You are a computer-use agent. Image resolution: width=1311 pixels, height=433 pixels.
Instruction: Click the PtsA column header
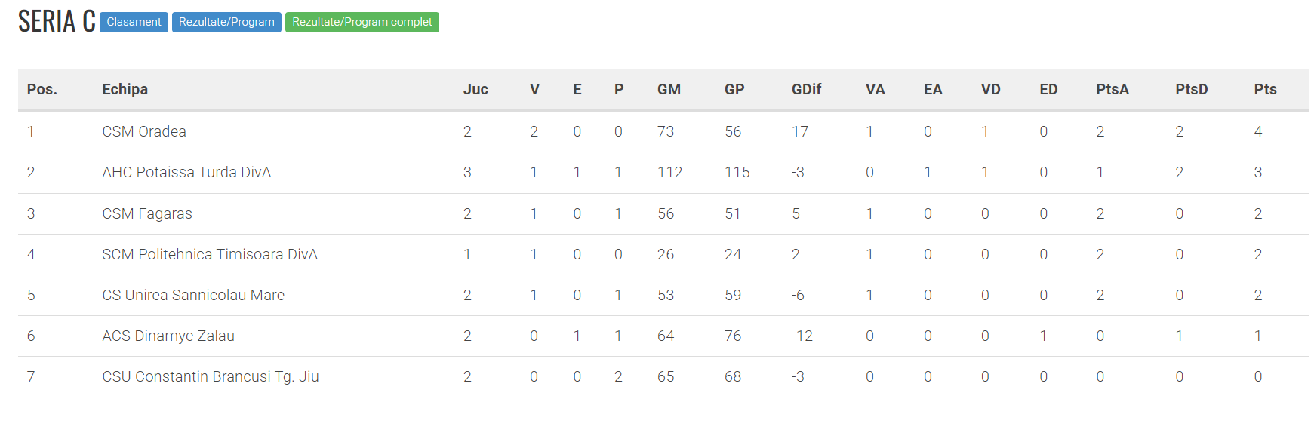tap(1113, 89)
